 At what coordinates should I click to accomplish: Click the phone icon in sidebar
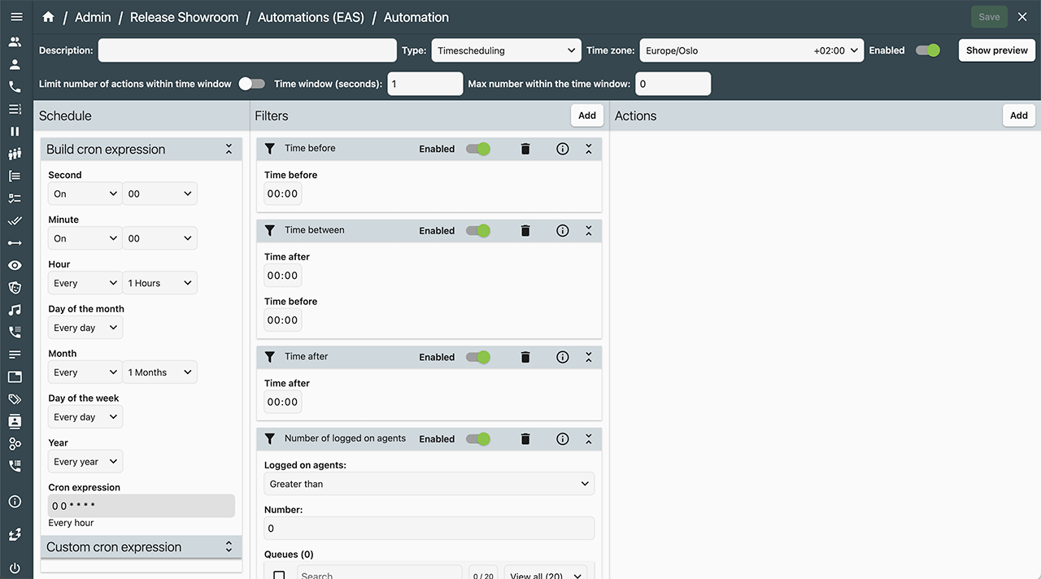(x=15, y=86)
